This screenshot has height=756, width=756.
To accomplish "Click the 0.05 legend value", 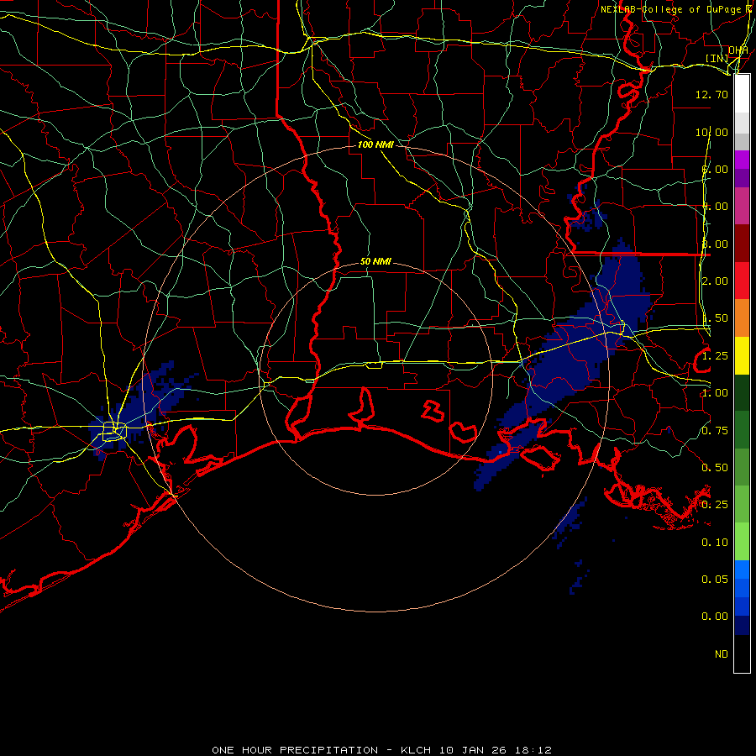I will point(715,580).
